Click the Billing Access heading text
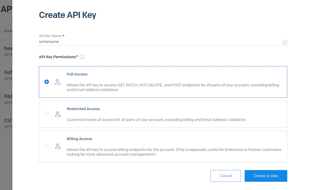 pos(79,139)
